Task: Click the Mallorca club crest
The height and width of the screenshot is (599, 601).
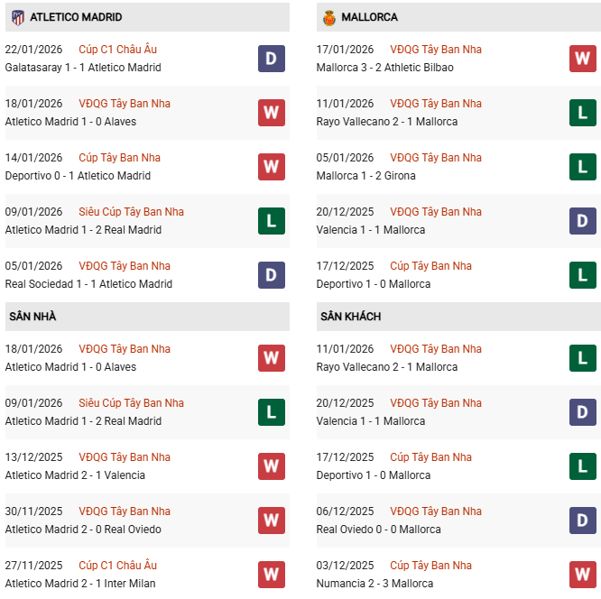Action: tap(328, 17)
